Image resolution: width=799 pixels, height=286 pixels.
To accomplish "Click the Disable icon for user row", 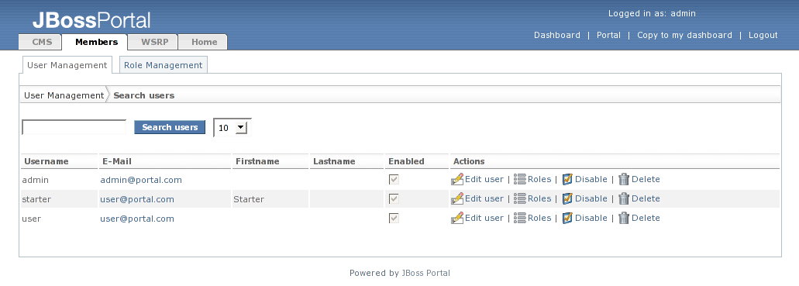I will 567,219.
